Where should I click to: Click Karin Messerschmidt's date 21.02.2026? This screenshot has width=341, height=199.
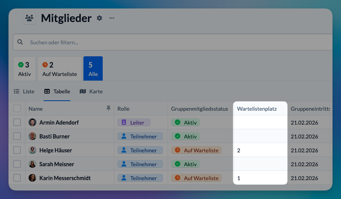pos(304,178)
